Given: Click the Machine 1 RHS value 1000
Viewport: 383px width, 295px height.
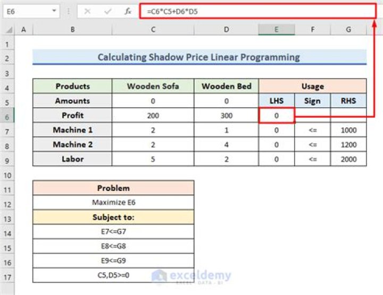Looking at the screenshot, I should [348, 130].
